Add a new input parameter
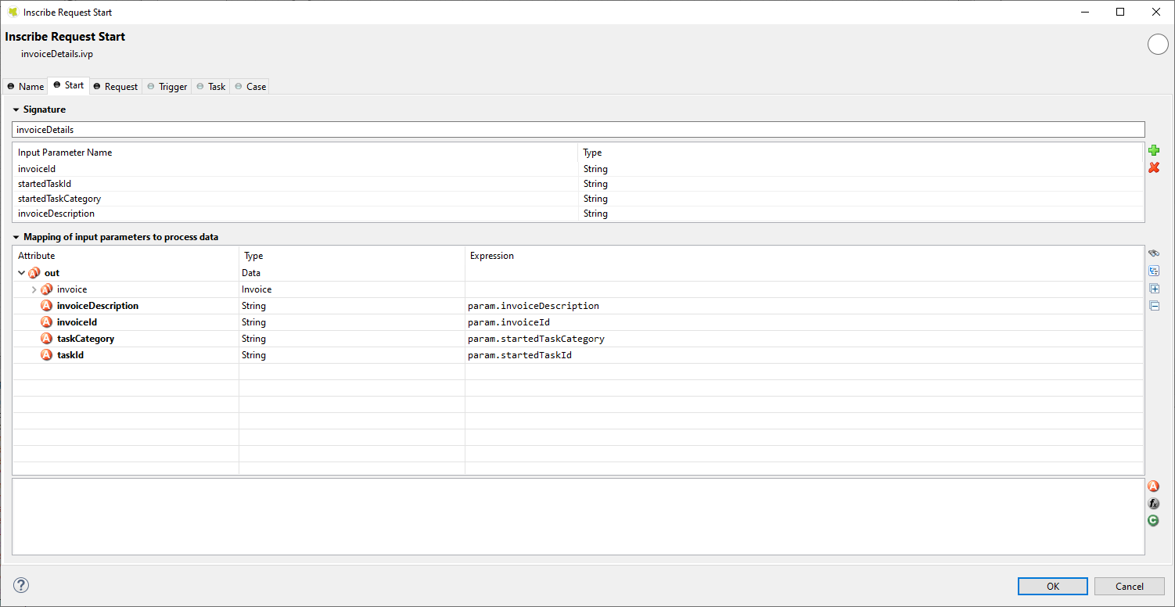Viewport: 1175px width, 607px height. pyautogui.click(x=1154, y=149)
